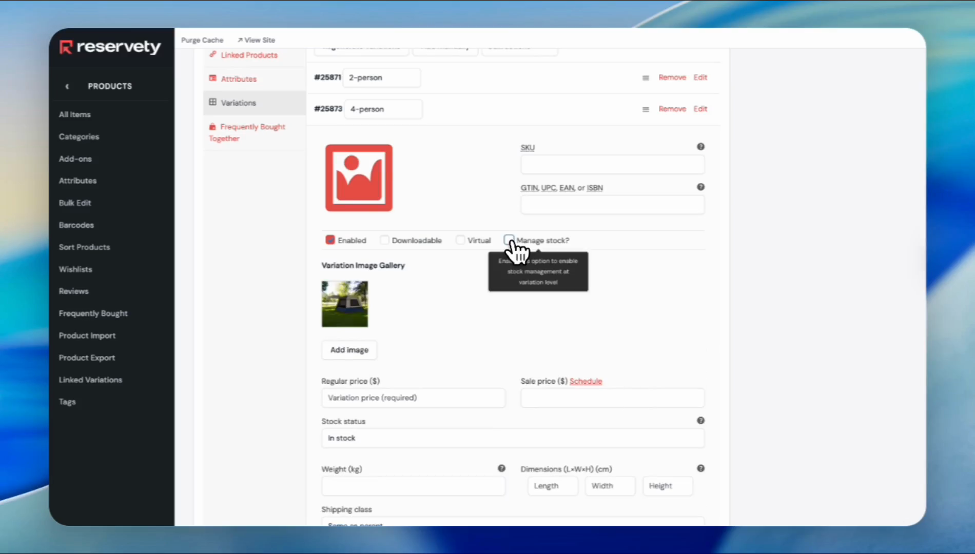
Task: Click the back chevron beside PRODUCTS
Action: 67,86
